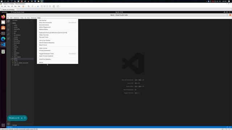Open the VMware power options dropdown arrow
232x130 pixels.
pos(25,6)
